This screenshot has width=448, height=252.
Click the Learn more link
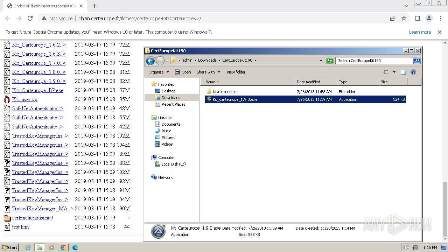click(x=420, y=32)
